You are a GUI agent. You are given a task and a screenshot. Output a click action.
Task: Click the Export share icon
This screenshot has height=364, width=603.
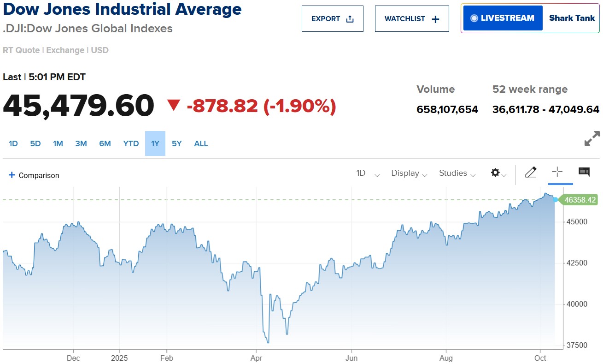(x=350, y=19)
